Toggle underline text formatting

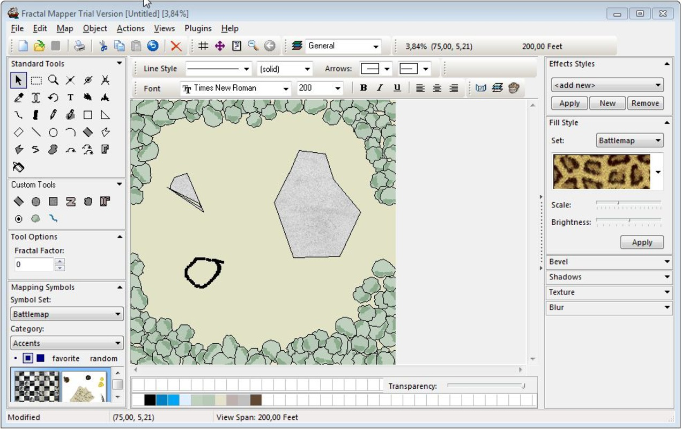(x=397, y=88)
